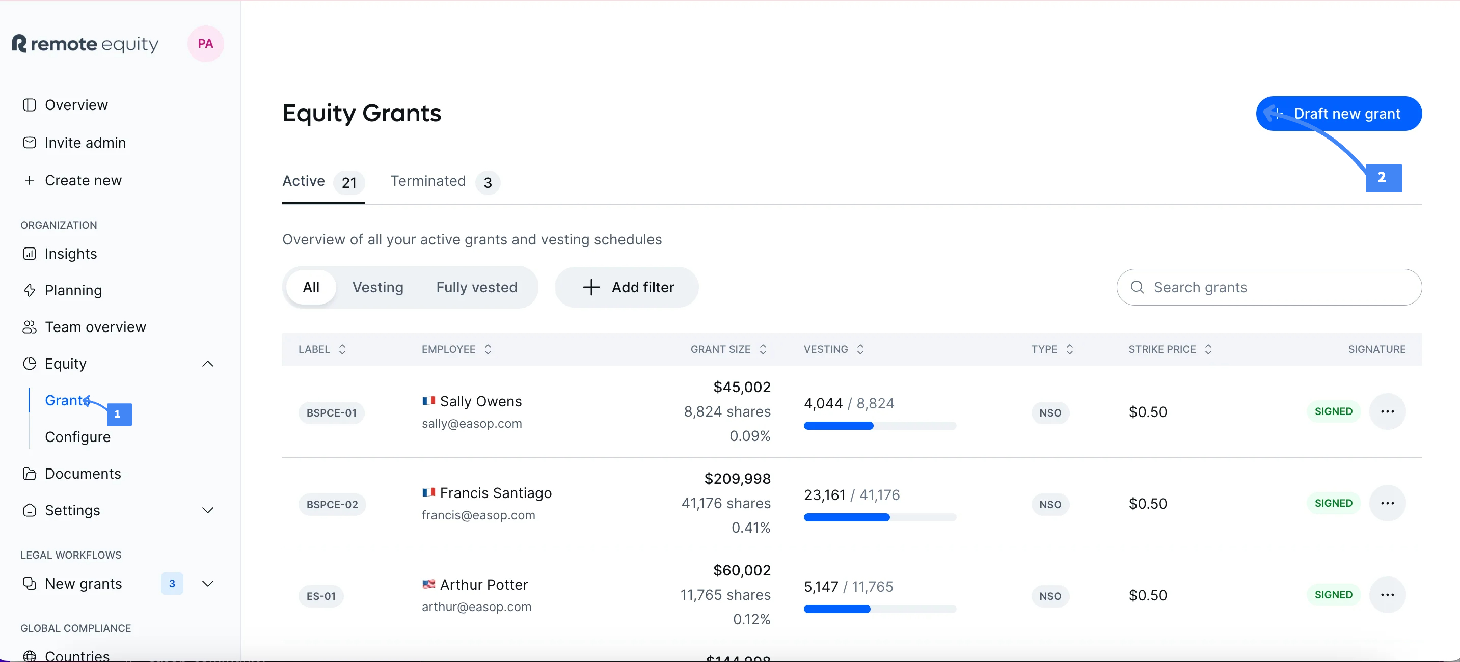Open Configure under Equity
The width and height of the screenshot is (1460, 662).
tap(77, 437)
